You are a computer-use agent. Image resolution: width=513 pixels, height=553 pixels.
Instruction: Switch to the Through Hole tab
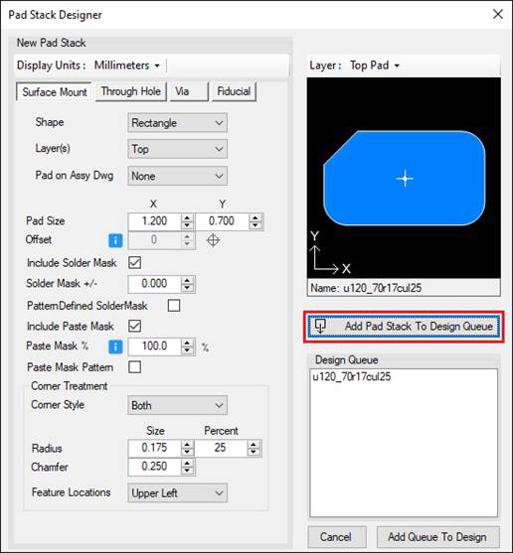click(x=131, y=91)
